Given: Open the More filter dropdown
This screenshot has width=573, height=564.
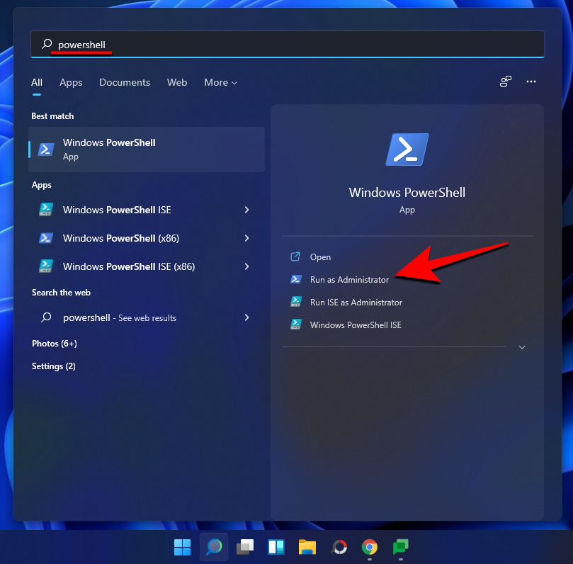Looking at the screenshot, I should 220,82.
